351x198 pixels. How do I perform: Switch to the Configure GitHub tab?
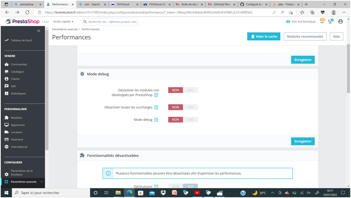click(x=254, y=4)
